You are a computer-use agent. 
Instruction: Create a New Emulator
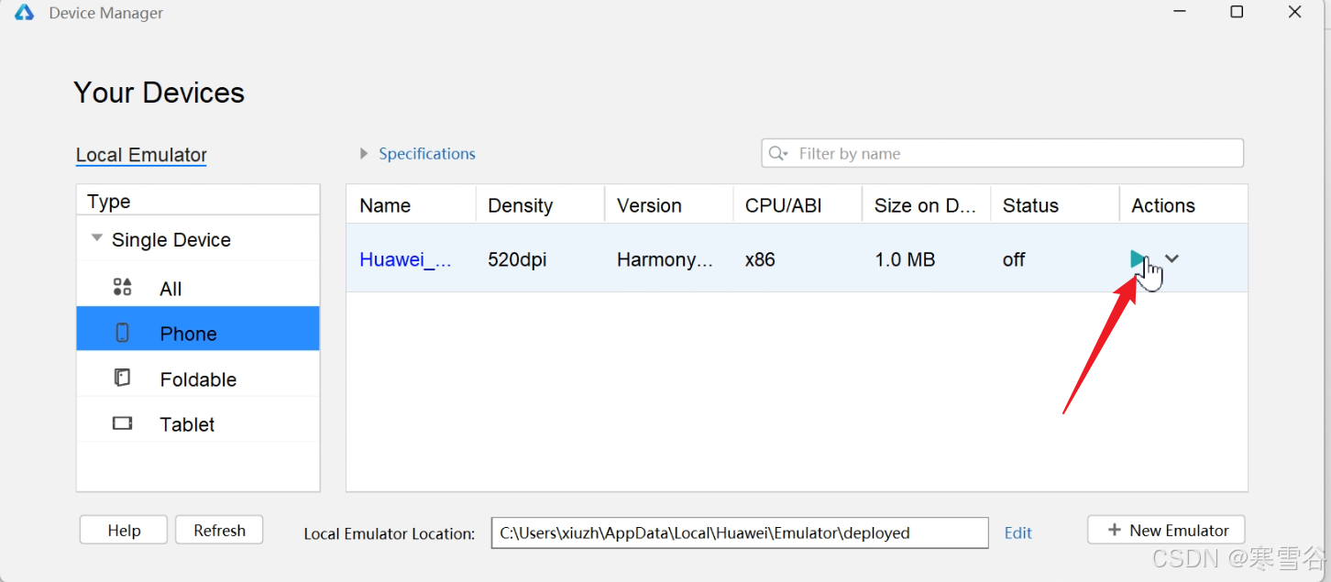click(1166, 530)
